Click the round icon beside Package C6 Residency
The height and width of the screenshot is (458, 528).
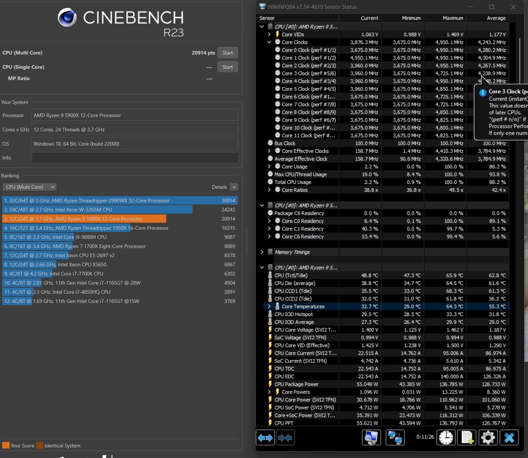point(270,213)
